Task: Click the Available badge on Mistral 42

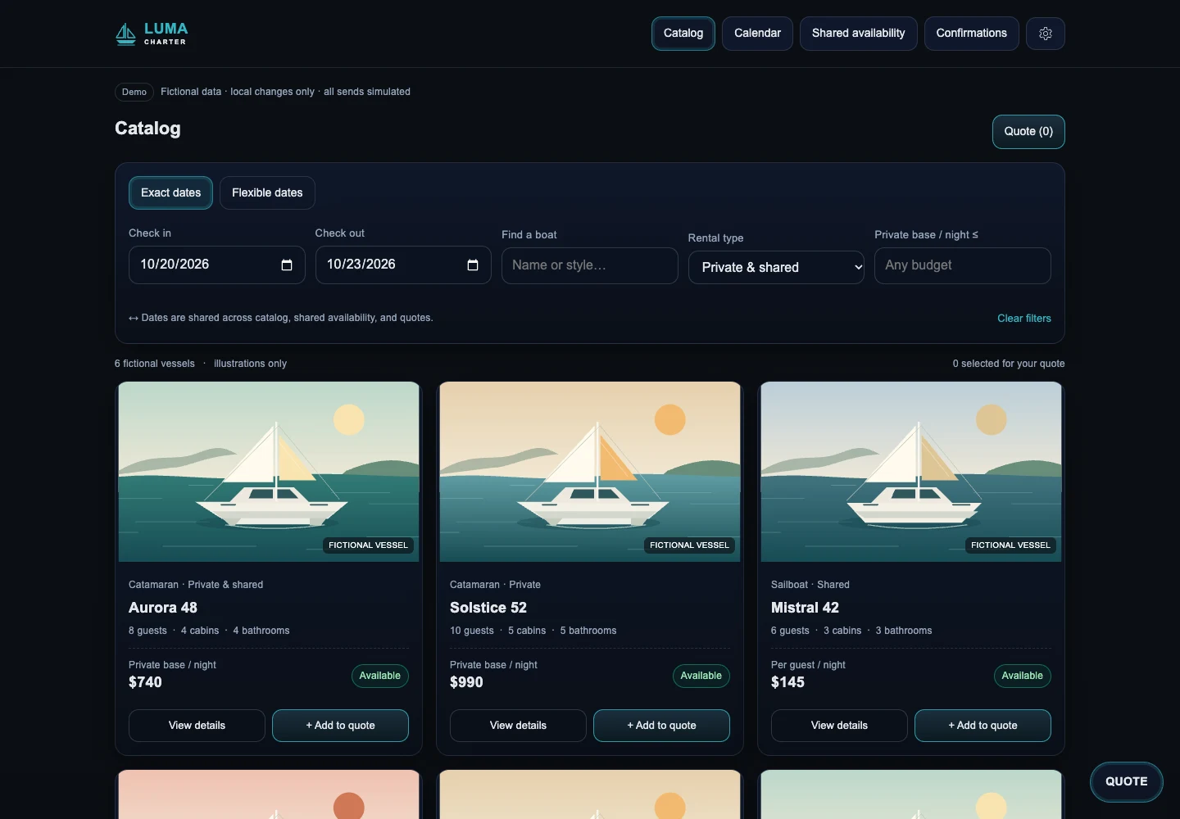Action: [x=1023, y=676]
